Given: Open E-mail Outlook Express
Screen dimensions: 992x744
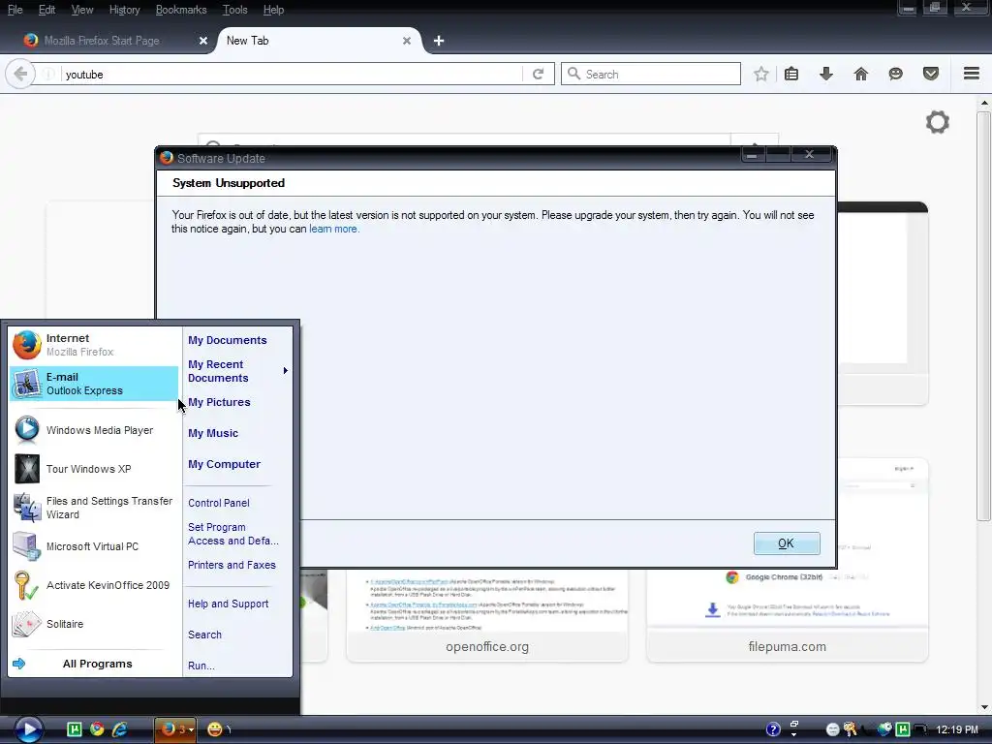Looking at the screenshot, I should [95, 384].
